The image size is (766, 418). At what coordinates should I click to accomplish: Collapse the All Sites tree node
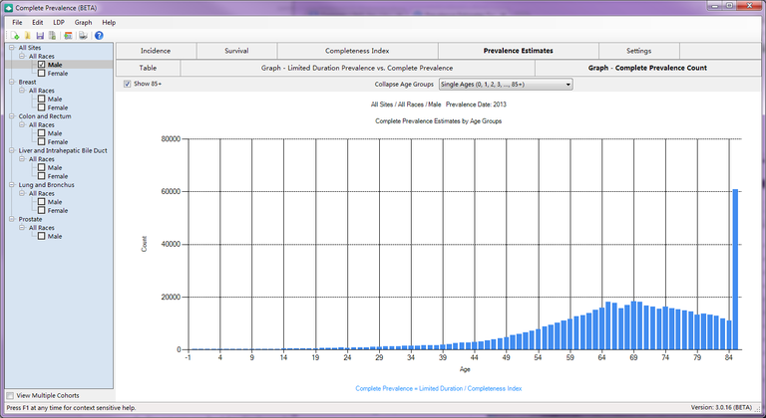[x=12, y=47]
